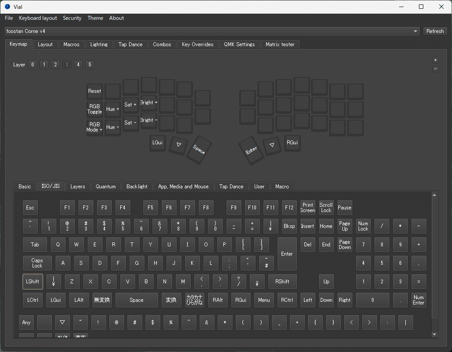Open the Theme menu
The image size is (452, 352).
click(x=95, y=18)
